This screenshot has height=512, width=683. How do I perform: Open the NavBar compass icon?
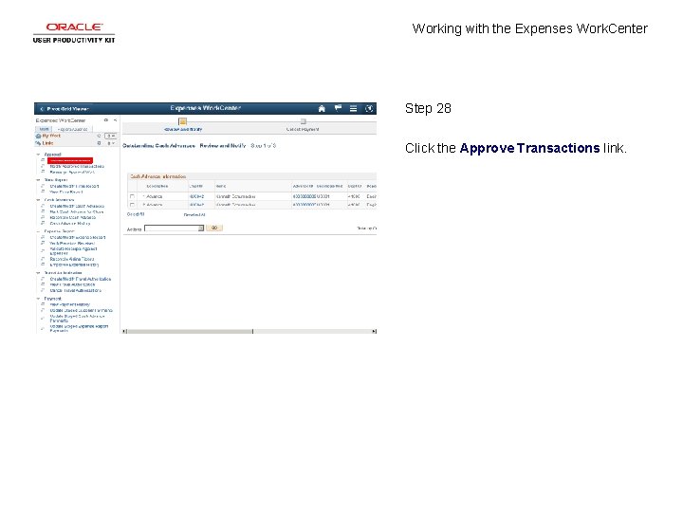[369, 108]
